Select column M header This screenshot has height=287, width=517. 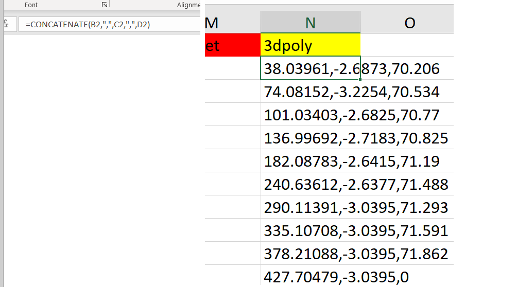click(232, 22)
